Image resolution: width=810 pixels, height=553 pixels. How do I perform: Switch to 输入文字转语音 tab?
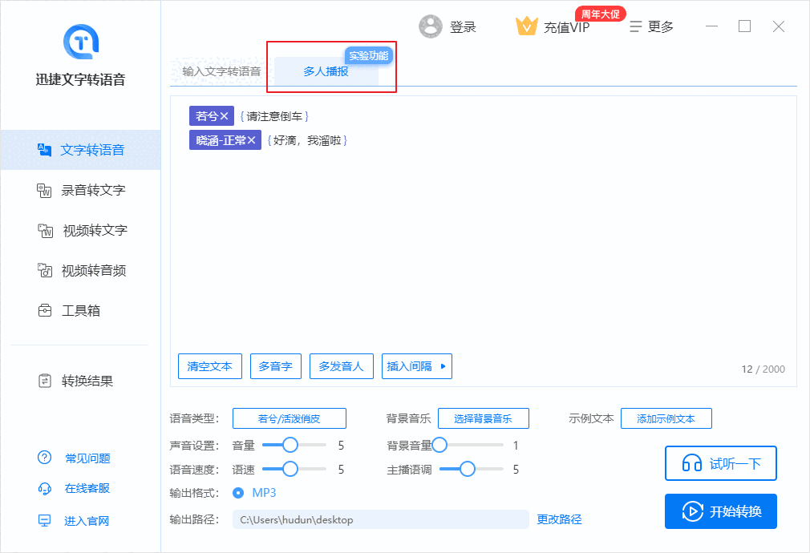tap(217, 71)
